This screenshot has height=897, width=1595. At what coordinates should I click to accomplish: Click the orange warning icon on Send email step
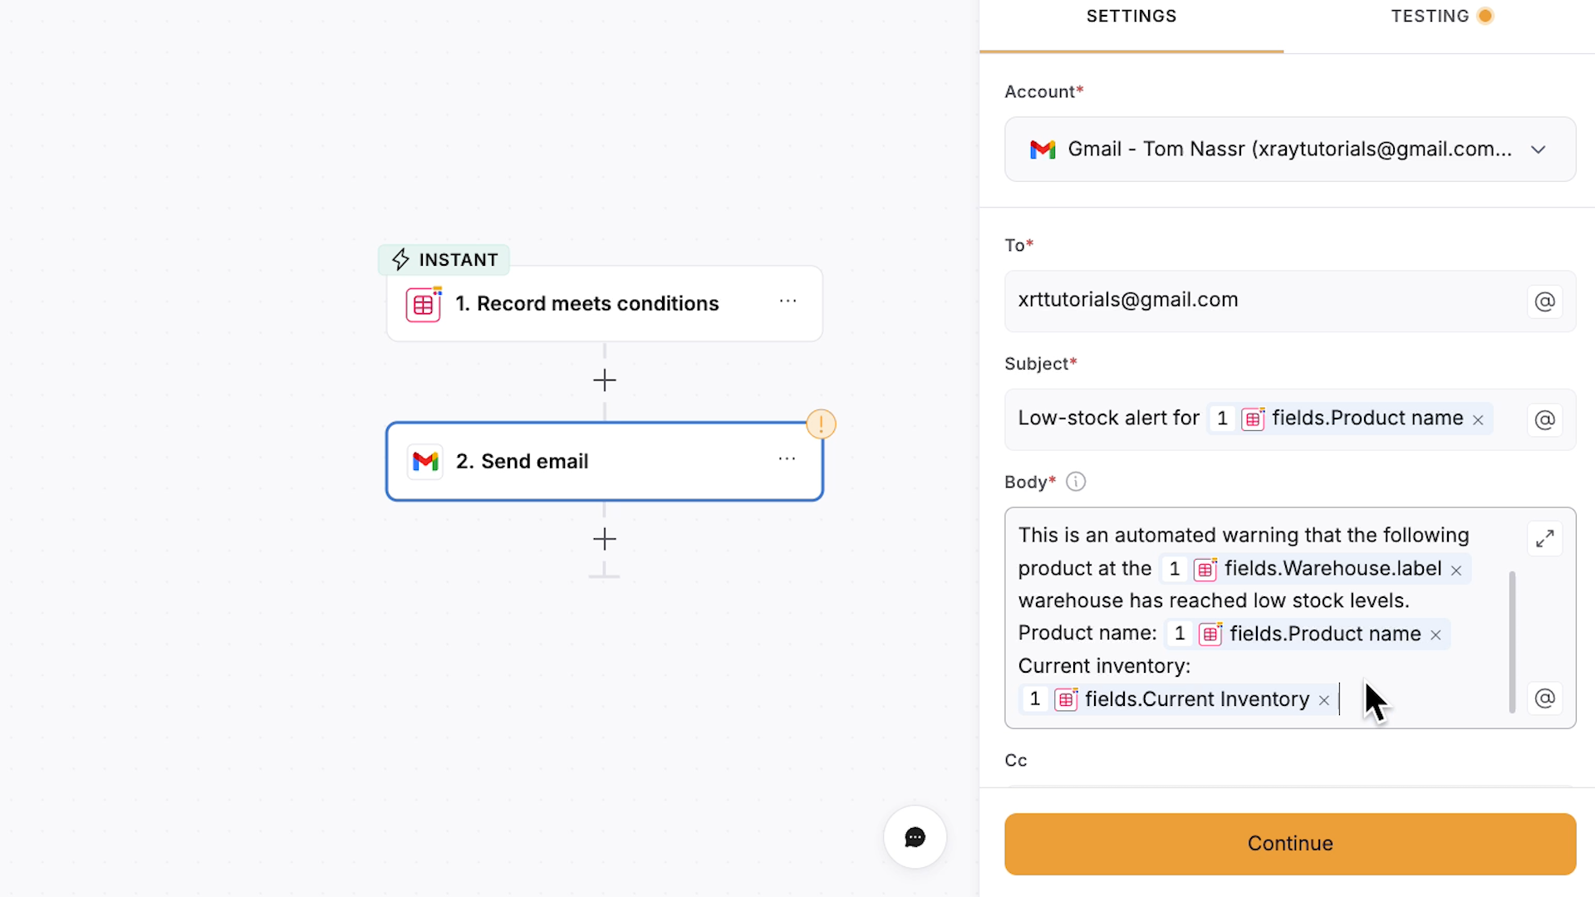[x=822, y=424]
